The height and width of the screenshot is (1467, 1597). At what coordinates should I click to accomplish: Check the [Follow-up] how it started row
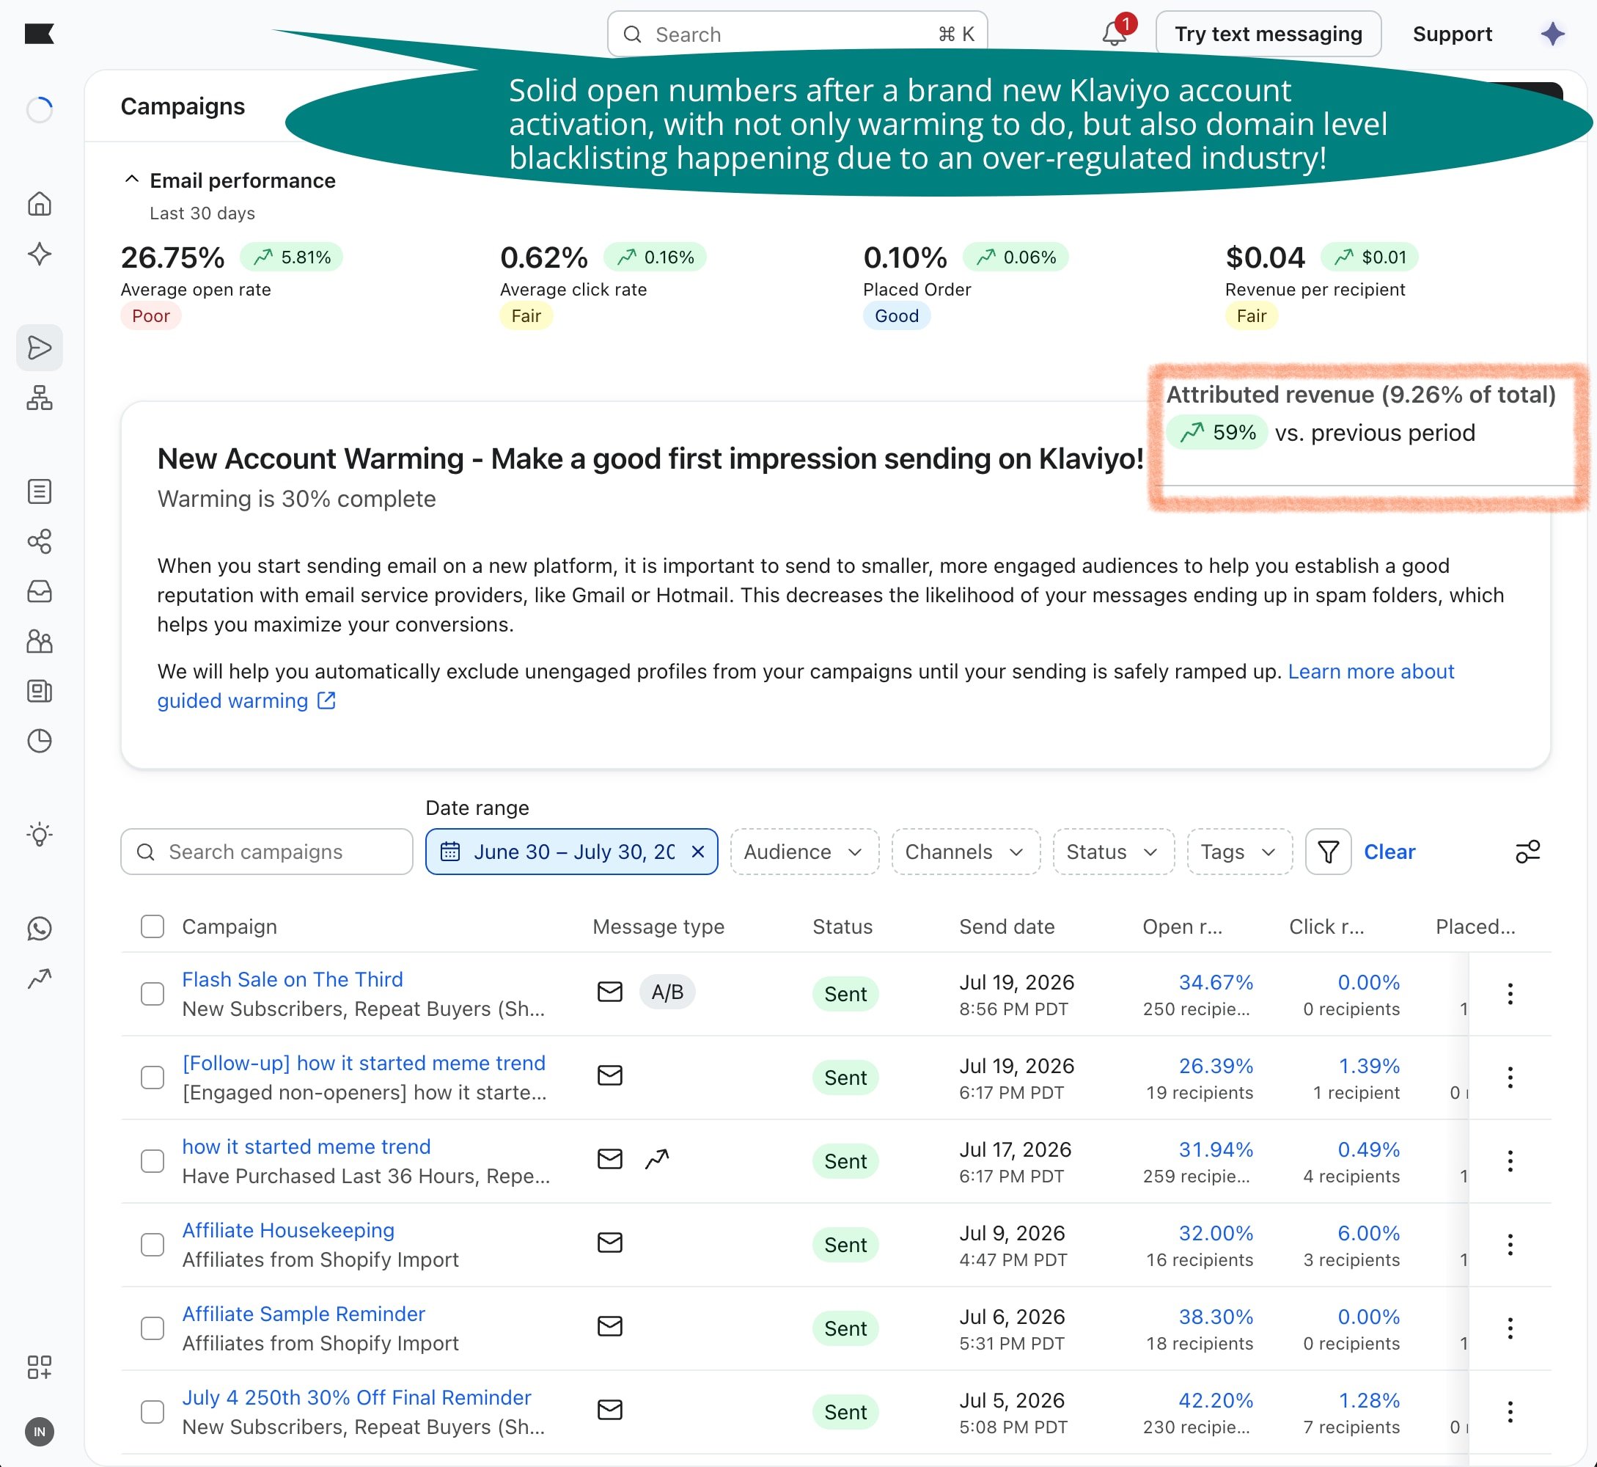pos(153,1078)
